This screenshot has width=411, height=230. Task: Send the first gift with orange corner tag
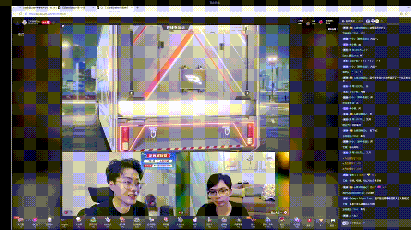20,221
